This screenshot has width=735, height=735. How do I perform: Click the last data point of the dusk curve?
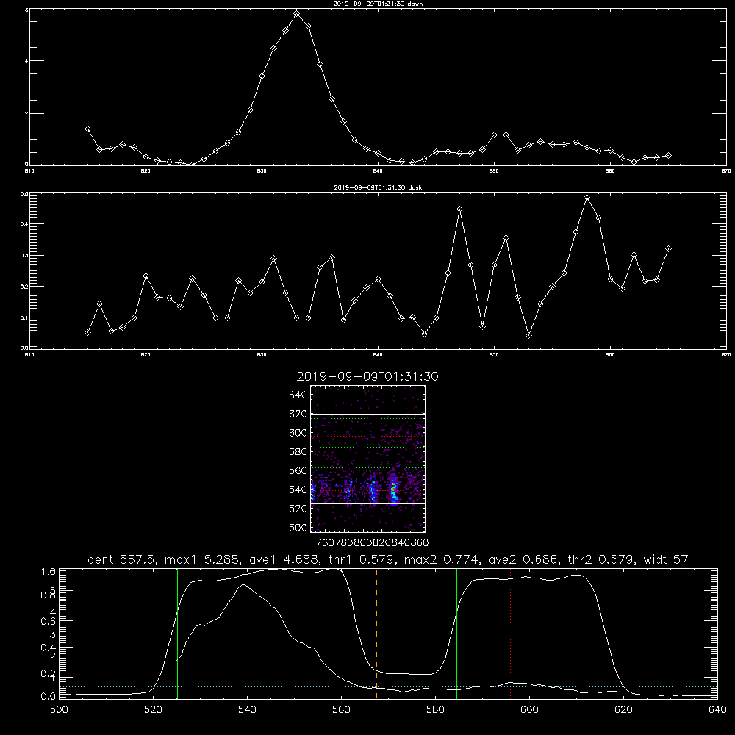click(668, 249)
